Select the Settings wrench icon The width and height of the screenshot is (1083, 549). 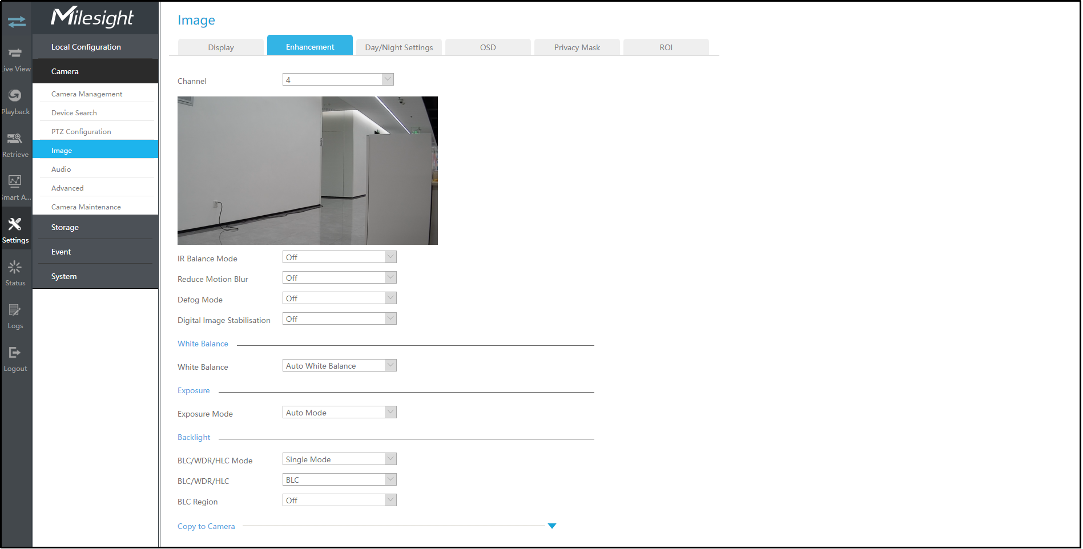(x=15, y=224)
